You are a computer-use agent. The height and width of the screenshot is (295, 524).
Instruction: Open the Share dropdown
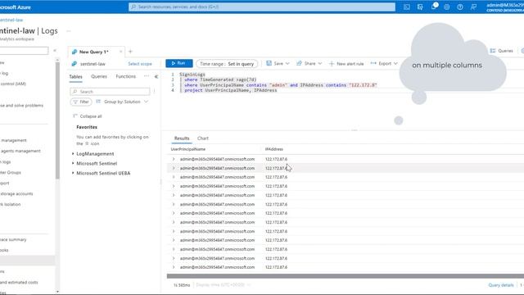click(x=309, y=63)
